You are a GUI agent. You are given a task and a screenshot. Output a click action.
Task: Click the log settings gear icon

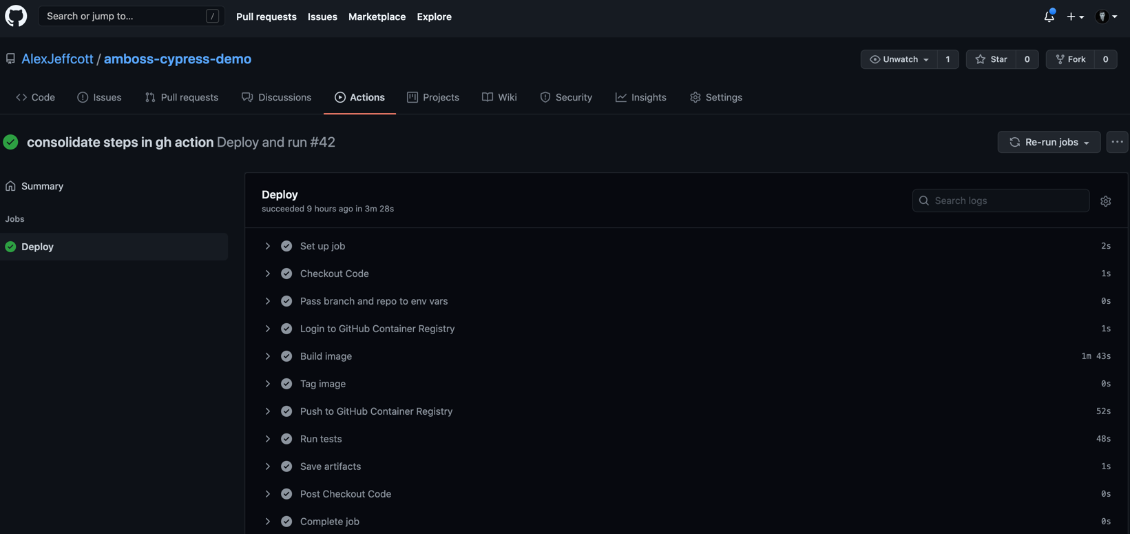coord(1105,201)
